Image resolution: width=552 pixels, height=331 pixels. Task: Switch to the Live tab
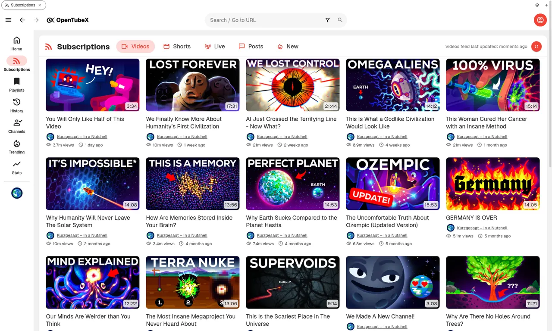(x=215, y=47)
